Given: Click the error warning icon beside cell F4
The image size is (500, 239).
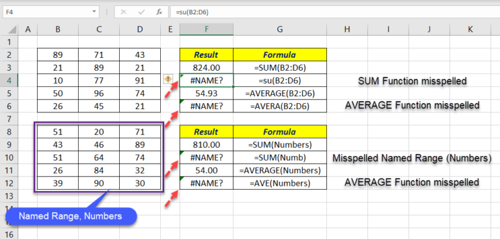Looking at the screenshot, I should [x=168, y=79].
